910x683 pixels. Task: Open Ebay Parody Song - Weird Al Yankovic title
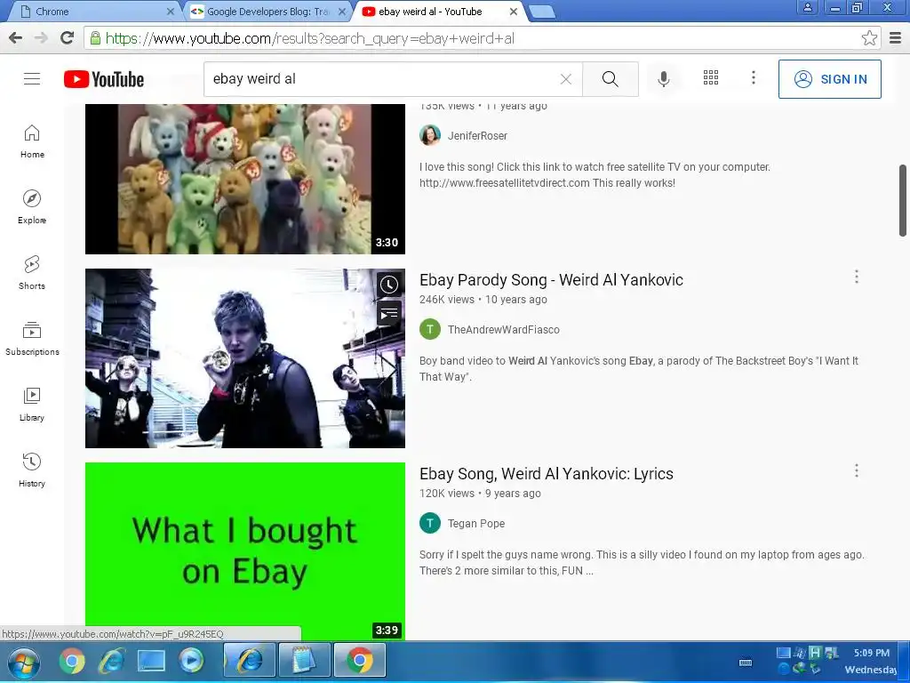coord(551,280)
